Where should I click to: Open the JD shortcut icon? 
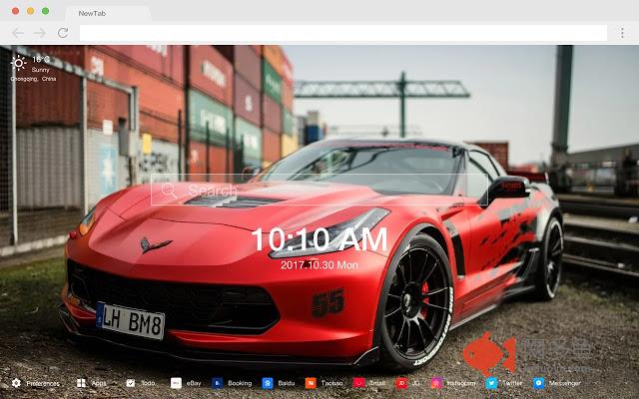pos(401,383)
